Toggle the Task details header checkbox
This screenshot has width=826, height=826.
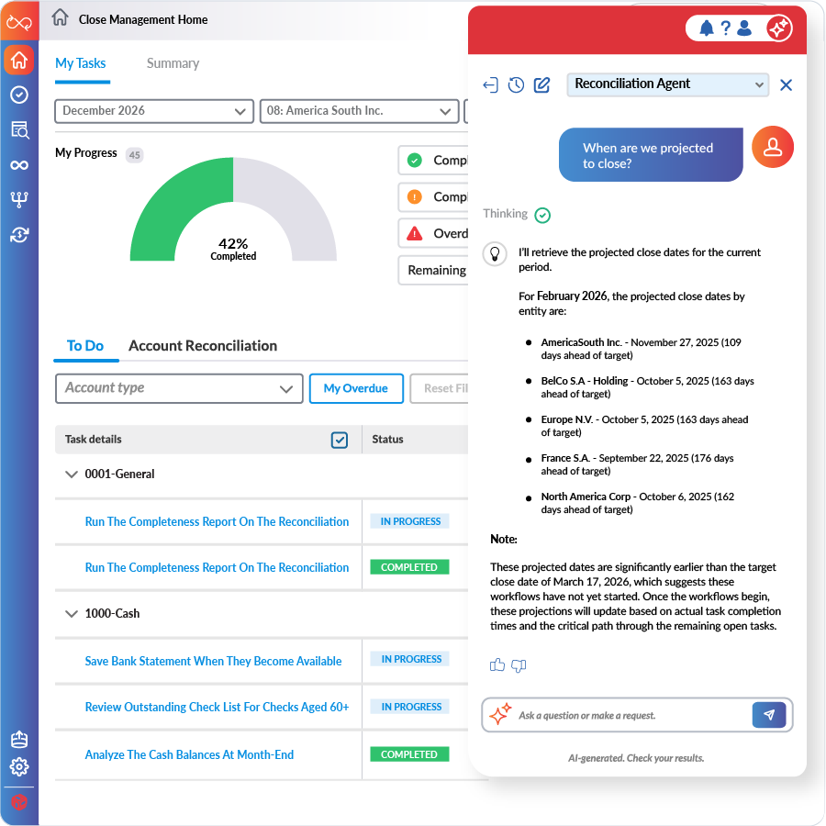[x=340, y=440]
